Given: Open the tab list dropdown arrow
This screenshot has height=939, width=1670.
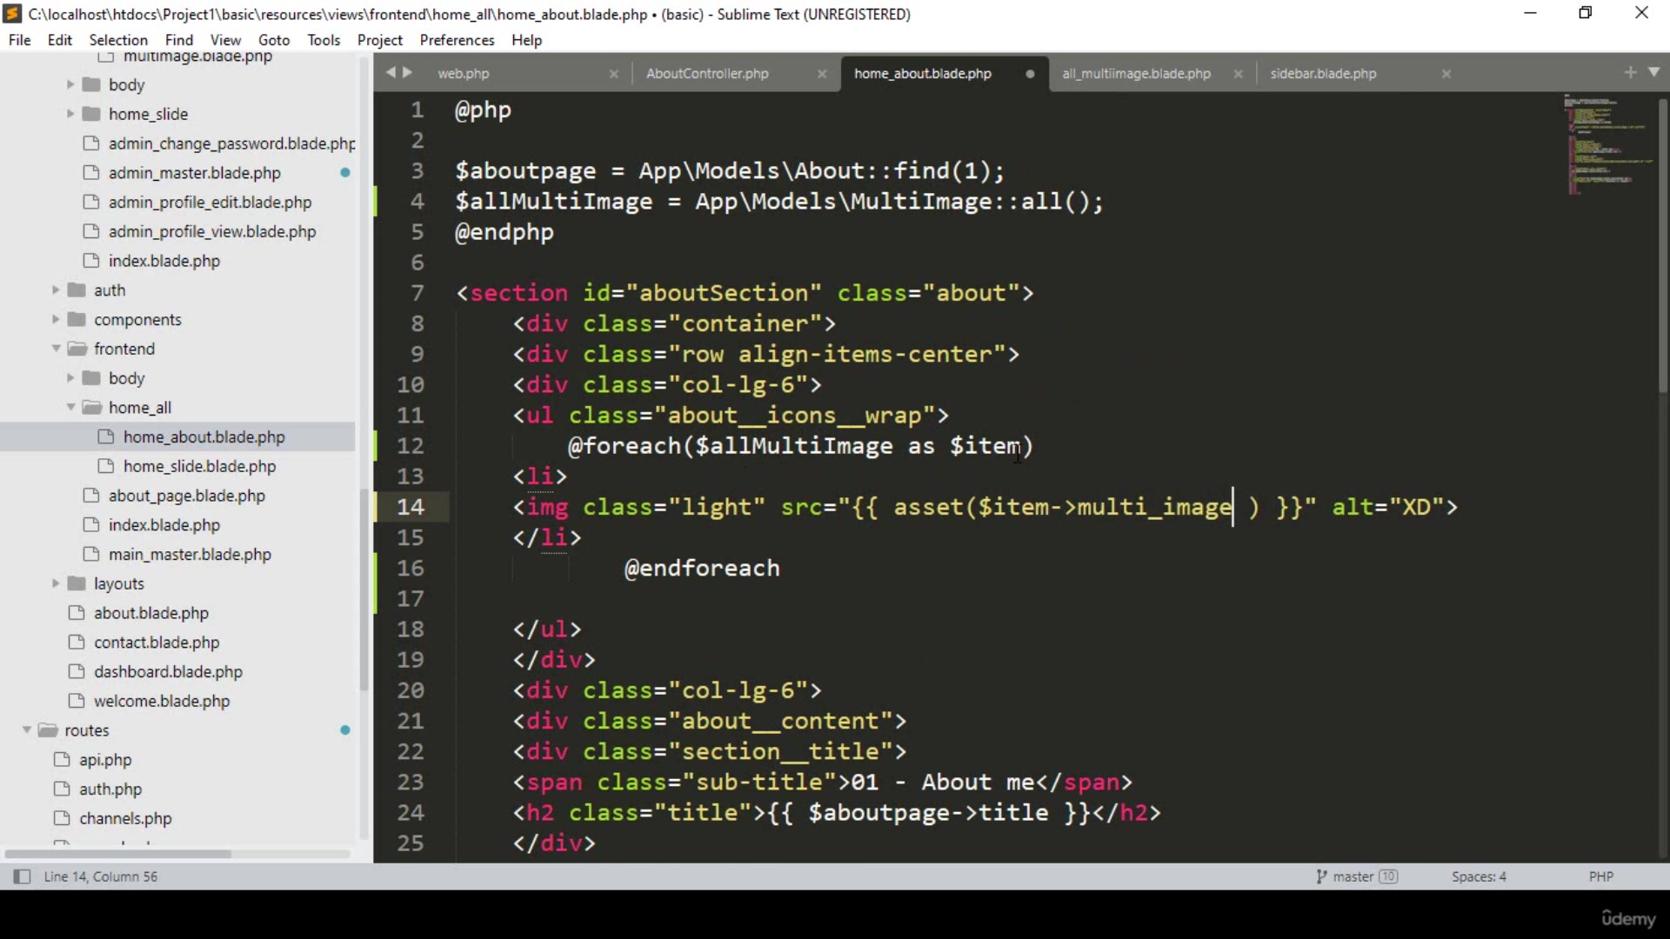Looking at the screenshot, I should tap(1653, 73).
